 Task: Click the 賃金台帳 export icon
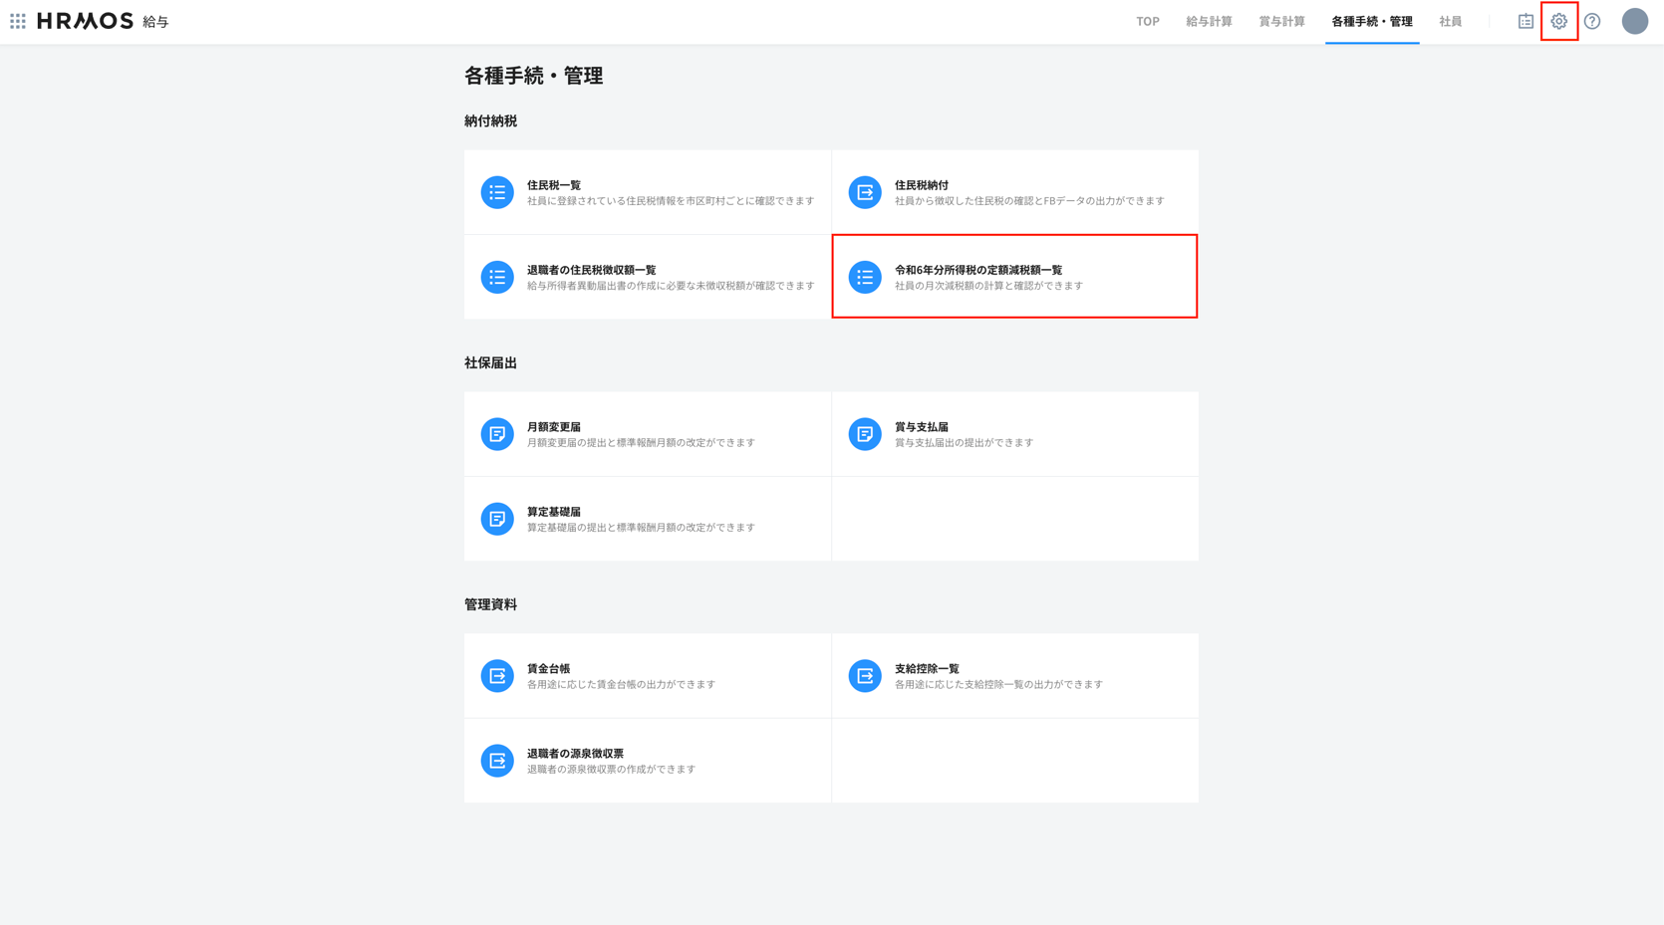tap(497, 676)
